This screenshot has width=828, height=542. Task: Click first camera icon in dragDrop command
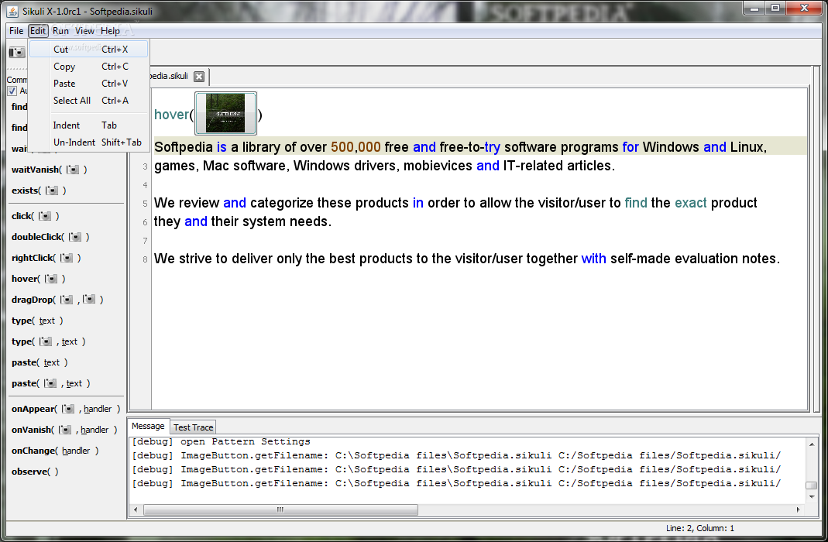pos(67,300)
